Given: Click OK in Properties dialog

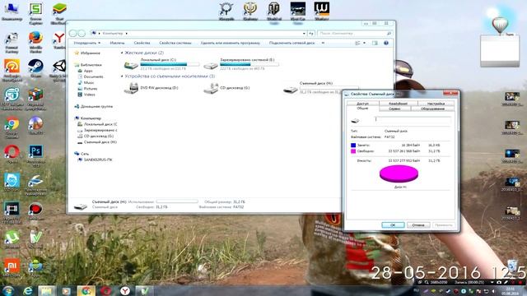Looking at the screenshot, I should click(393, 224).
